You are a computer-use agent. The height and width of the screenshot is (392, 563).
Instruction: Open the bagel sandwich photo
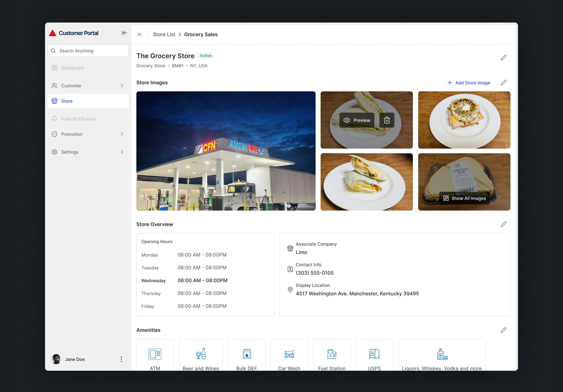click(464, 120)
